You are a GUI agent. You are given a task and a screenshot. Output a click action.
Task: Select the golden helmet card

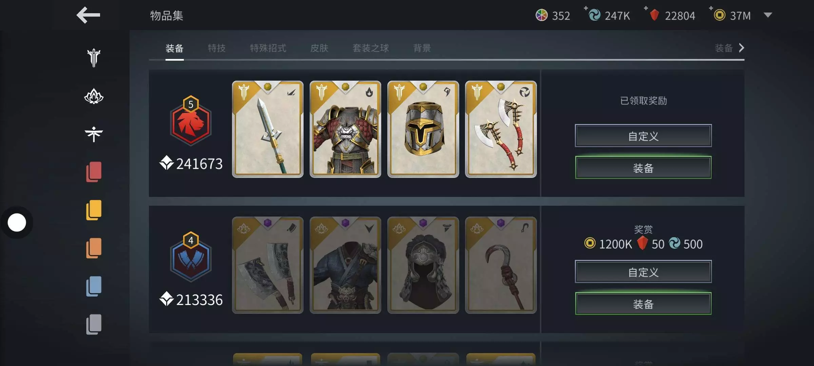423,129
